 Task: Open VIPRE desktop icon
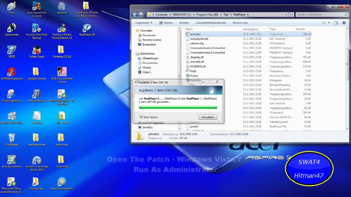[x=12, y=52]
